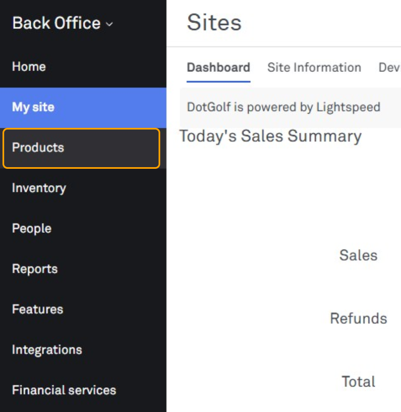This screenshot has width=401, height=412.
Task: Click the Sites page heading
Action: pos(214,23)
